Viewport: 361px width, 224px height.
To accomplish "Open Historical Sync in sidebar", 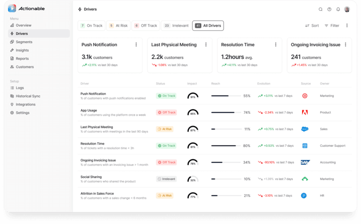I will tap(39, 96).
